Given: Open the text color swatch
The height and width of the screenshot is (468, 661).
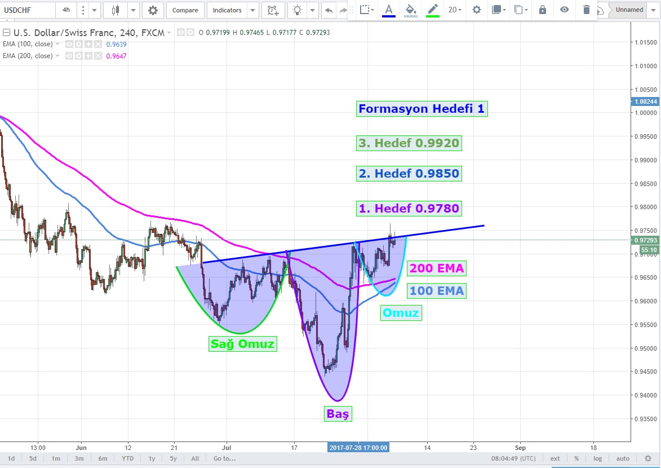Looking at the screenshot, I should 388,10.
